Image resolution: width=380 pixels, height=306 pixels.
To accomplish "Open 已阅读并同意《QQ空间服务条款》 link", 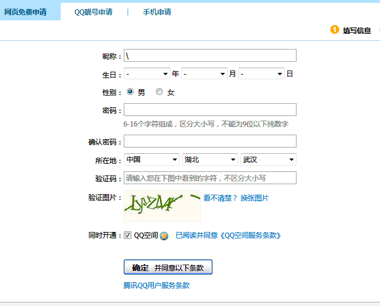I will (x=228, y=235).
